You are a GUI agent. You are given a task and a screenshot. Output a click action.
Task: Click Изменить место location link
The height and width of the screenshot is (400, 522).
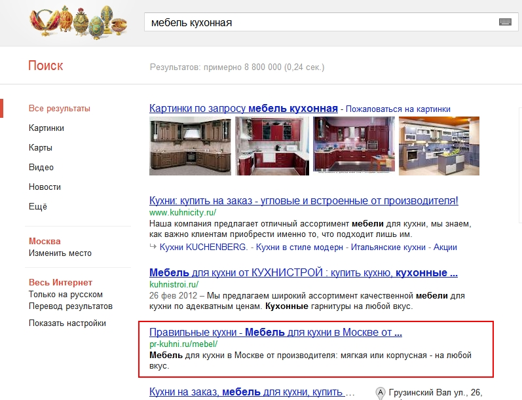pyautogui.click(x=60, y=253)
